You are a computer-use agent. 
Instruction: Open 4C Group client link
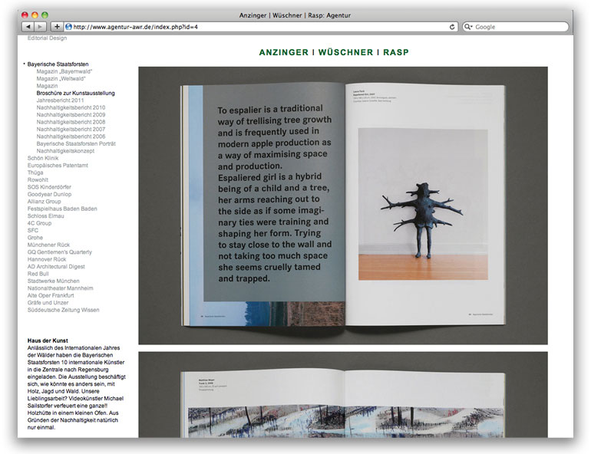point(39,223)
